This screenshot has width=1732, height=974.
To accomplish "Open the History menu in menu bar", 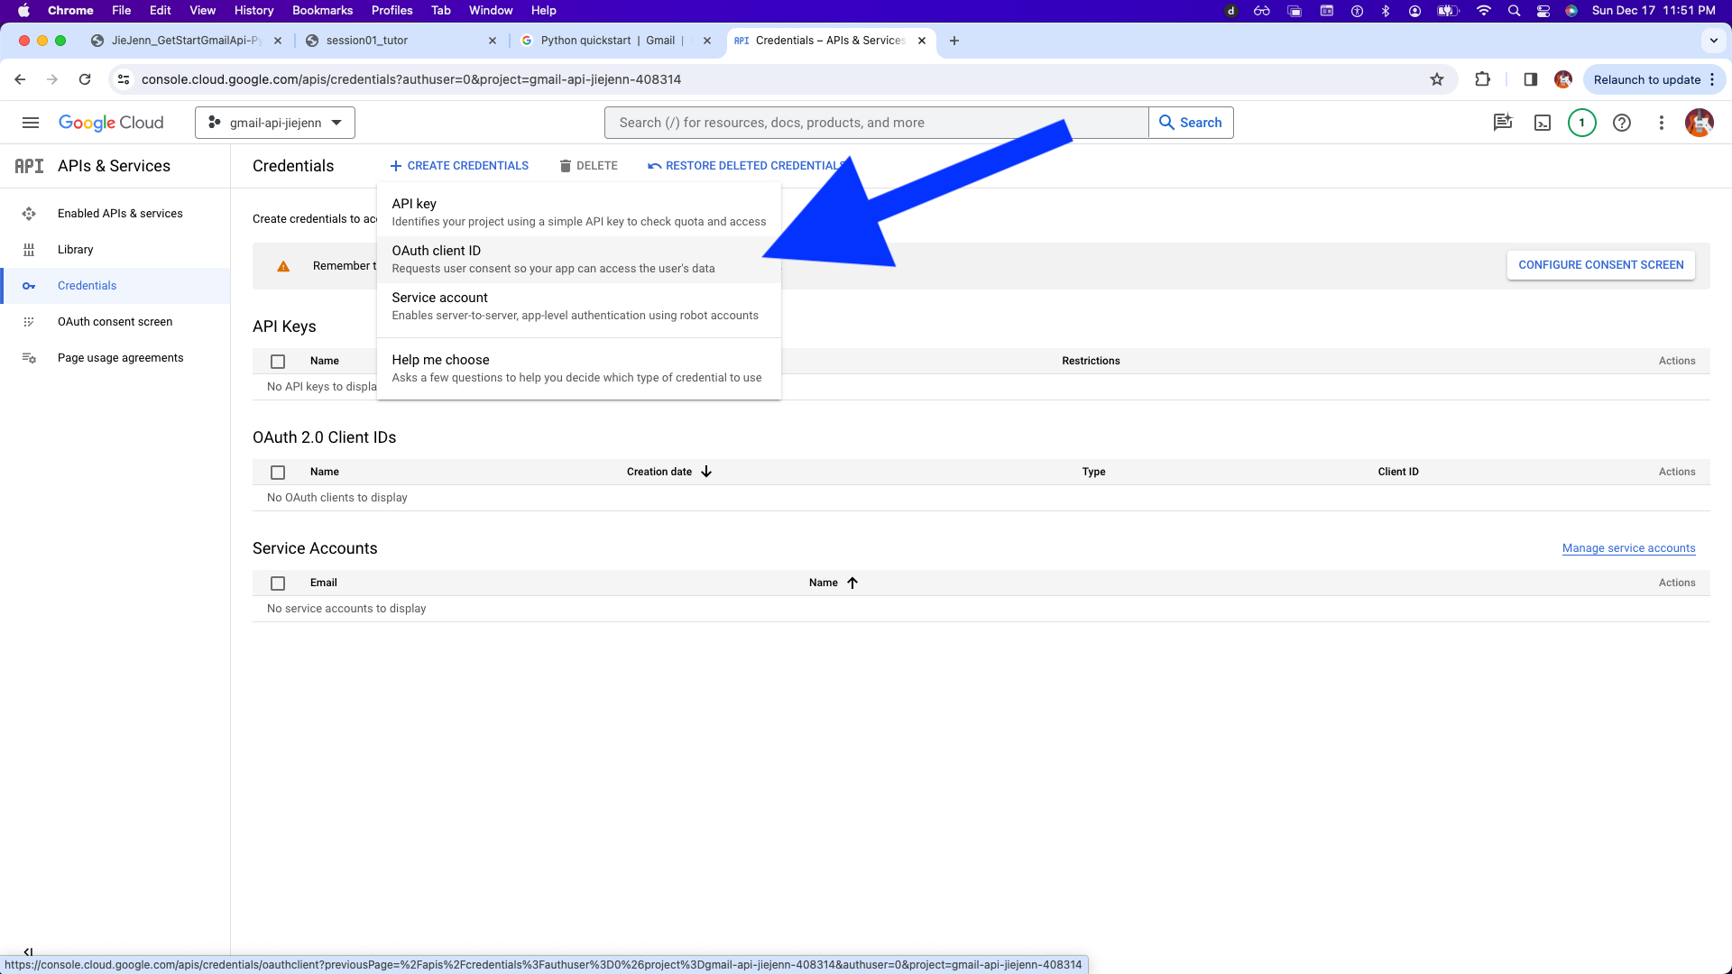I will pos(253,10).
